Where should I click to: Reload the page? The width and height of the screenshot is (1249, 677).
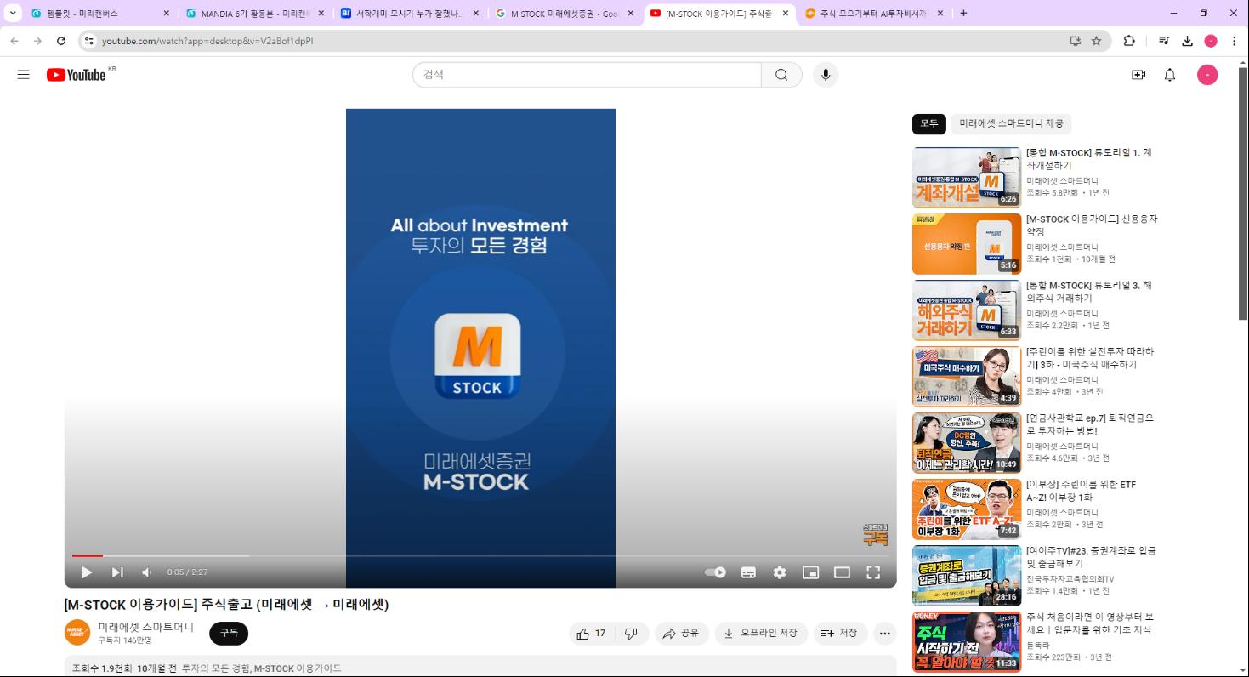[61, 41]
